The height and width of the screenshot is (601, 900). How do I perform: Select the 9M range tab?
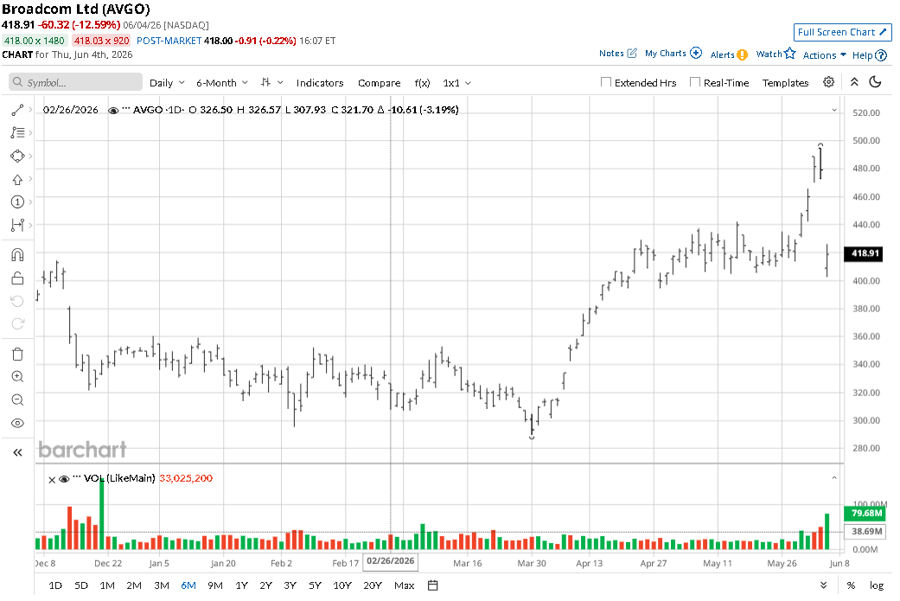tap(214, 585)
